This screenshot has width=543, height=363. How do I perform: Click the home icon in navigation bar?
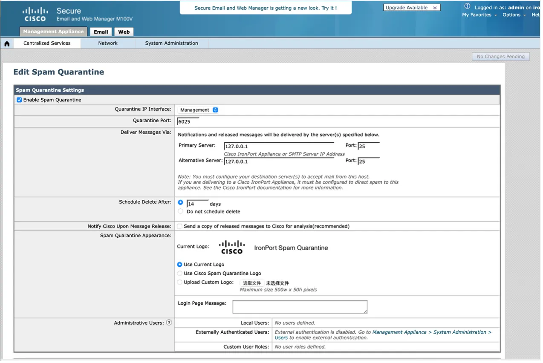pyautogui.click(x=7, y=43)
